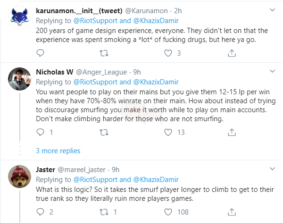Open more options on Nicholas W's tweet
Viewport: 283px width, 223px height.
pos(272,72)
